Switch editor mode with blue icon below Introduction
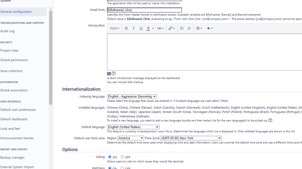This screenshot has height=169, width=302. 109,74
